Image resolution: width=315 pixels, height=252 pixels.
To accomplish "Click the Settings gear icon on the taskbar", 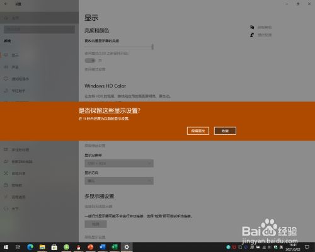I will pos(127,247).
